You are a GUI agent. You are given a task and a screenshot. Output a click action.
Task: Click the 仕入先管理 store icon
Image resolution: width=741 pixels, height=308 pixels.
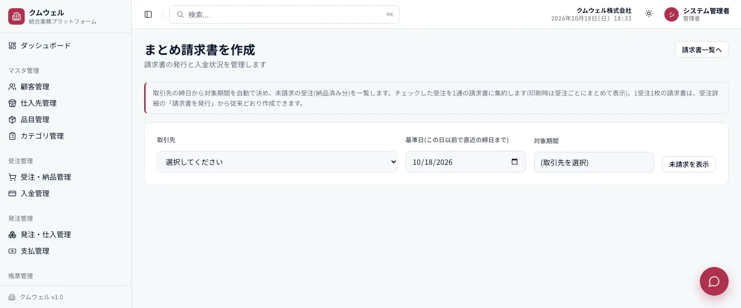coord(12,103)
